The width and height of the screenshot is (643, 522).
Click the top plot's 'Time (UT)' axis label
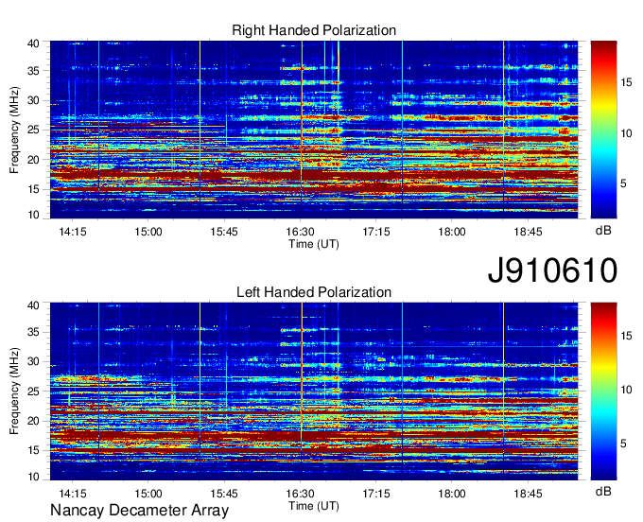[314, 244]
